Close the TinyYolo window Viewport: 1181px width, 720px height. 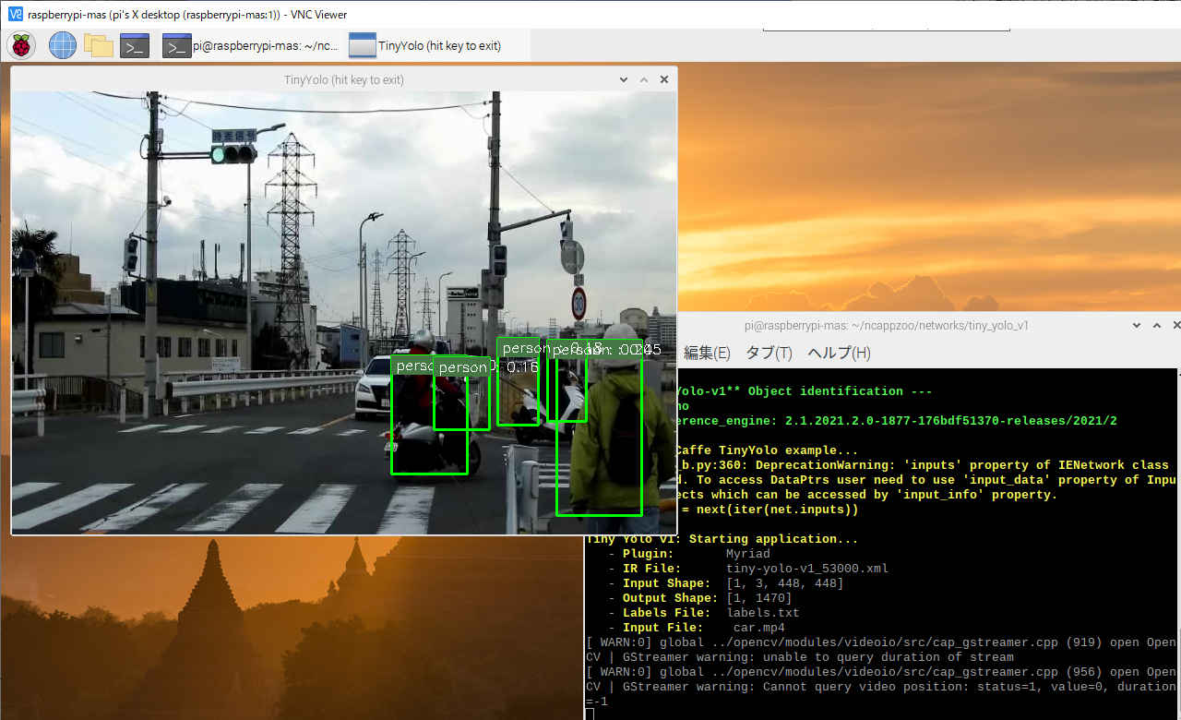(x=664, y=80)
